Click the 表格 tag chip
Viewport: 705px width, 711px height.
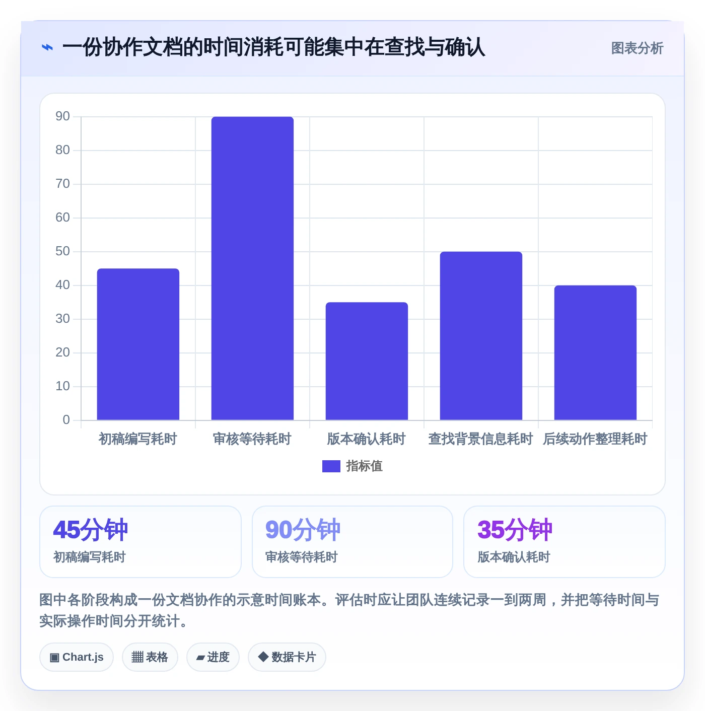point(150,657)
